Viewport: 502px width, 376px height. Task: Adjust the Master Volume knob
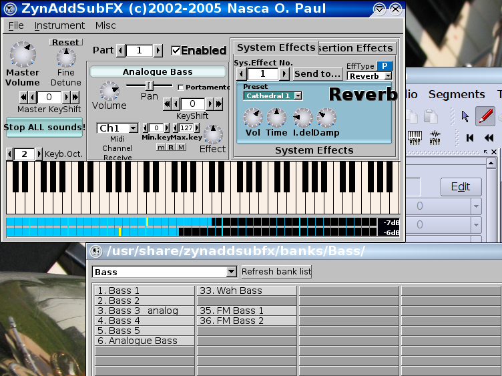point(23,54)
